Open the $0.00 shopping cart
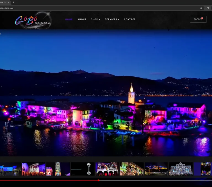Viewport: 212px width, 187px height. 198,19
